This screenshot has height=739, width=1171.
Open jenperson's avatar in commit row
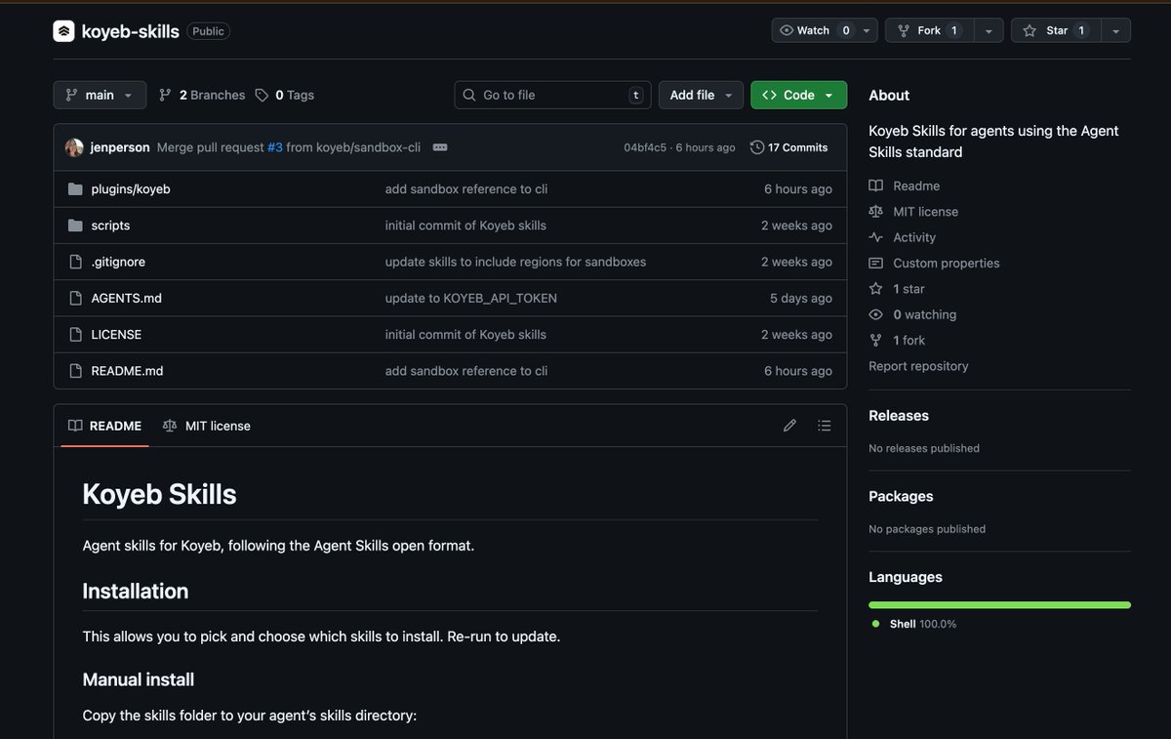coord(74,147)
